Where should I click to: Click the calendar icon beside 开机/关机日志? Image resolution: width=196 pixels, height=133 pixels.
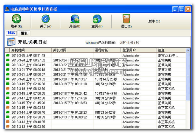pos(11,42)
